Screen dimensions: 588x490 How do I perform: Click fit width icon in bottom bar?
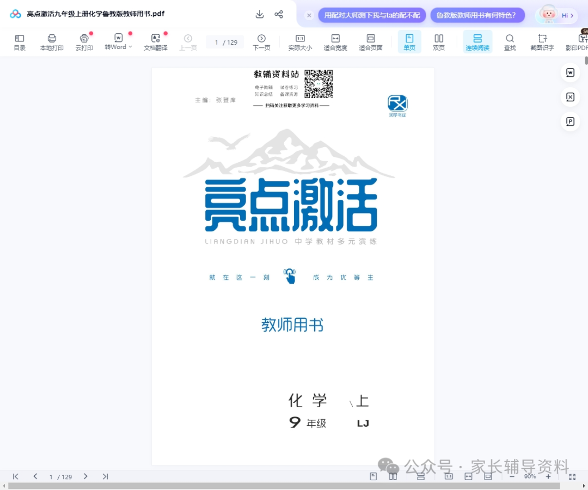468,476
